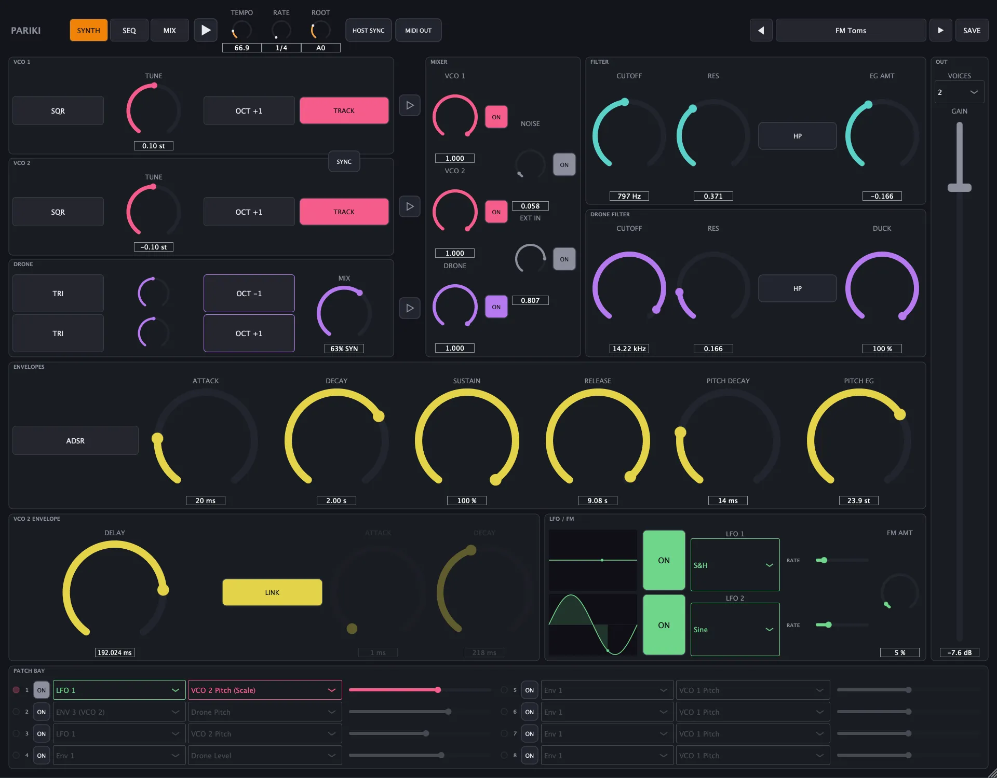Toggle Mixer Drone ON switch

click(496, 307)
